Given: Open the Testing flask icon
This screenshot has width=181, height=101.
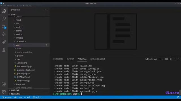Looking at the screenshot, I should pos(4,50).
